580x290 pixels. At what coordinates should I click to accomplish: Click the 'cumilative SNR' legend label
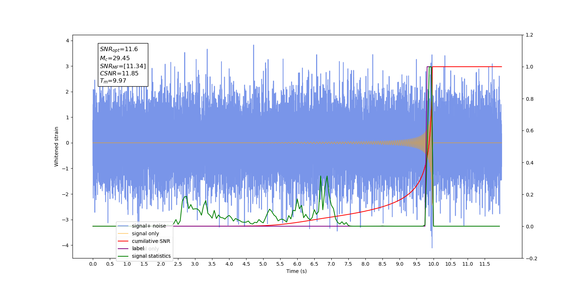151,241
